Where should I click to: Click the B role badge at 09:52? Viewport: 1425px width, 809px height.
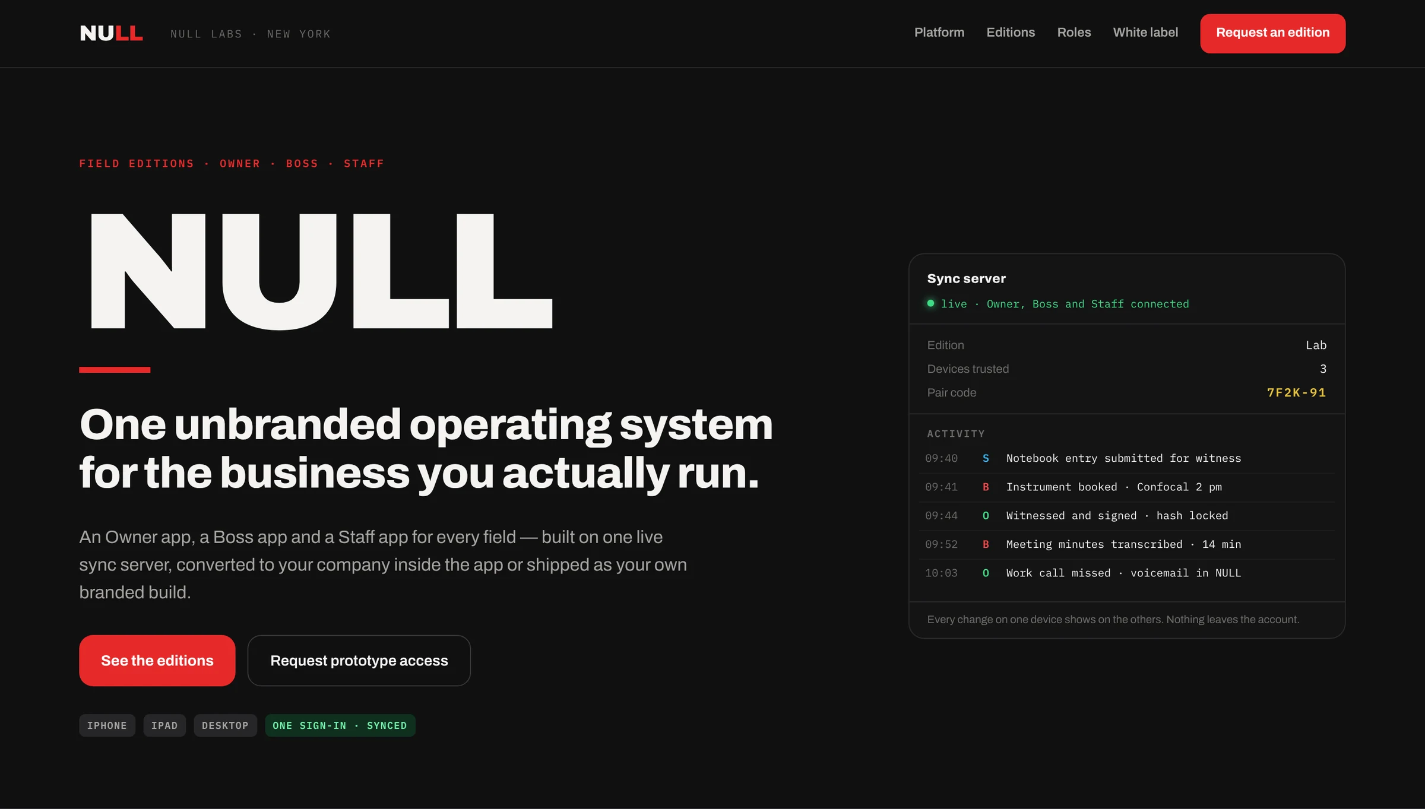pyautogui.click(x=986, y=544)
